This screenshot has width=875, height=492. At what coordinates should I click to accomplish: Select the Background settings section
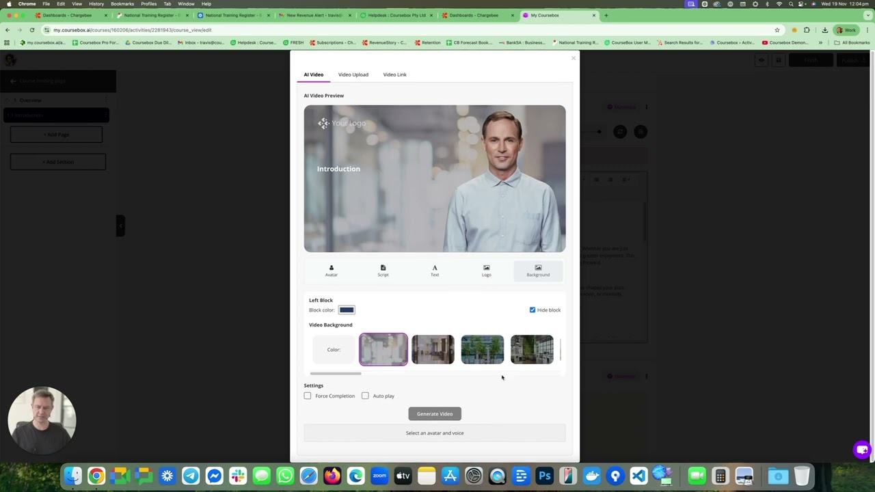[538, 271]
